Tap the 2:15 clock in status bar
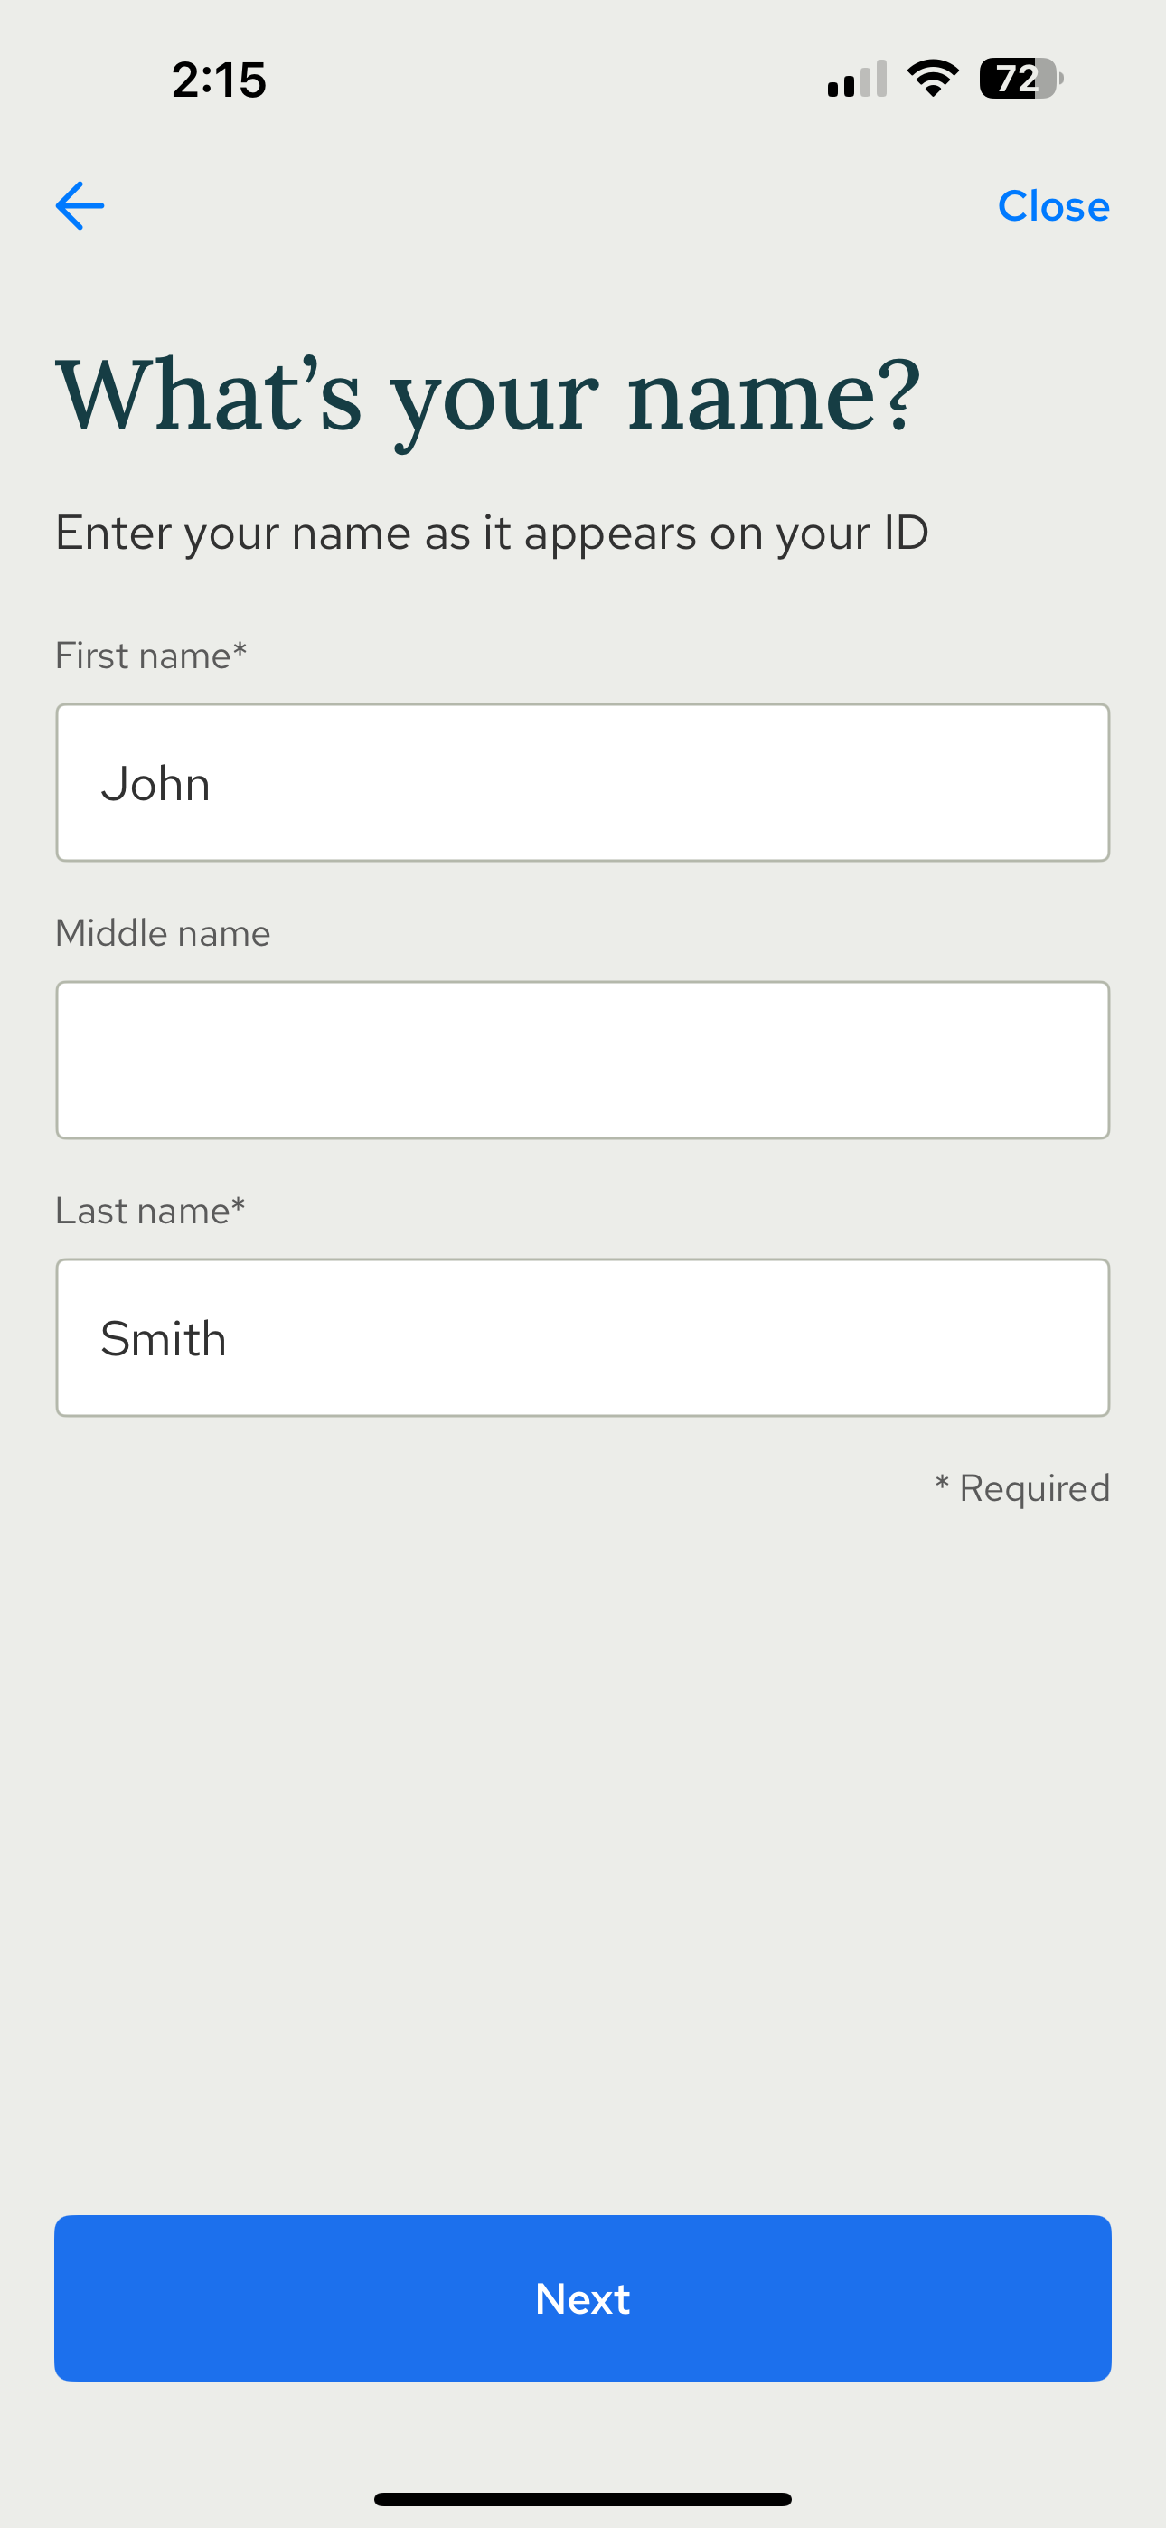 219,80
